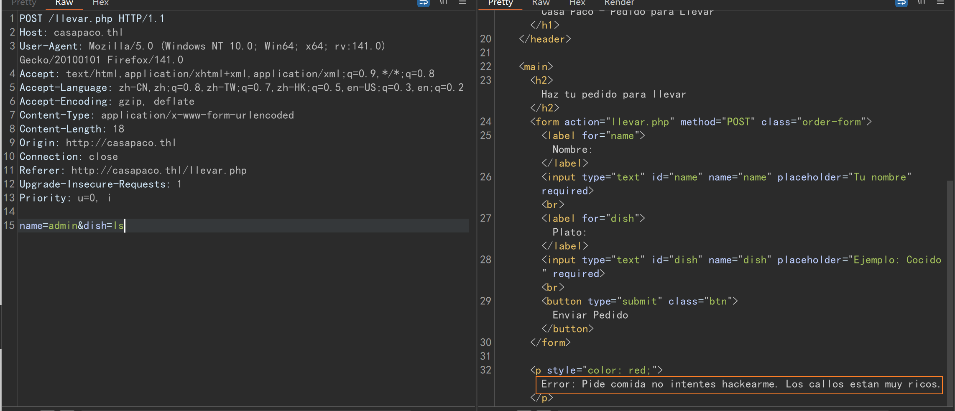
Task: Toggle word wrap in the response pane
Action: point(901,3)
